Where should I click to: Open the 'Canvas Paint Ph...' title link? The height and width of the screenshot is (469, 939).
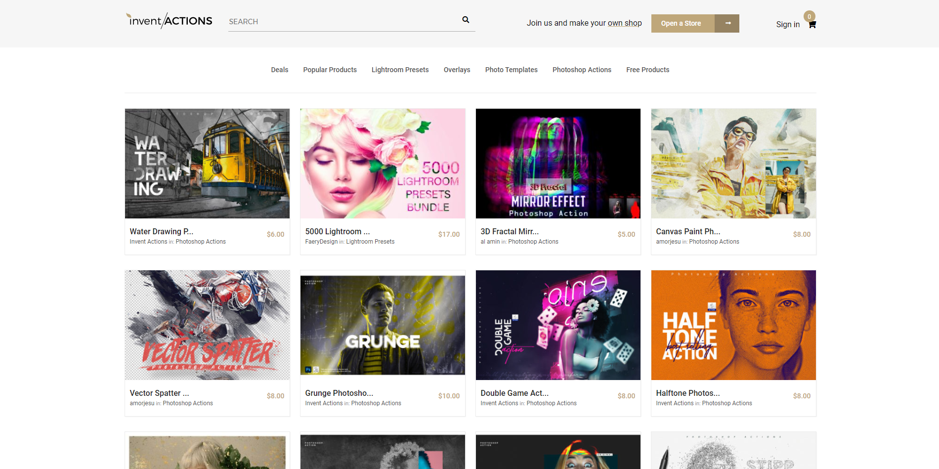click(x=688, y=231)
